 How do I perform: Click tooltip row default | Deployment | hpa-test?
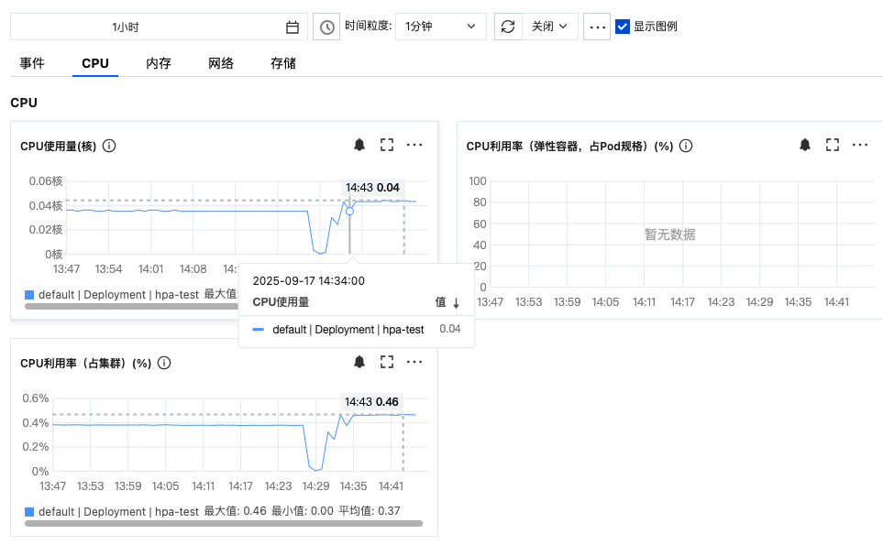[357, 330]
